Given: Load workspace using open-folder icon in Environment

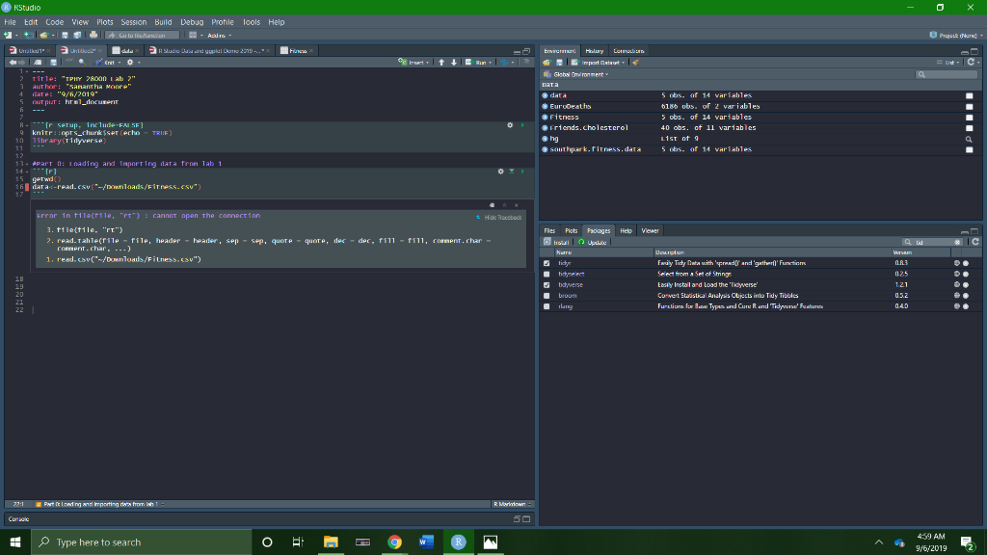Looking at the screenshot, I should tap(546, 63).
